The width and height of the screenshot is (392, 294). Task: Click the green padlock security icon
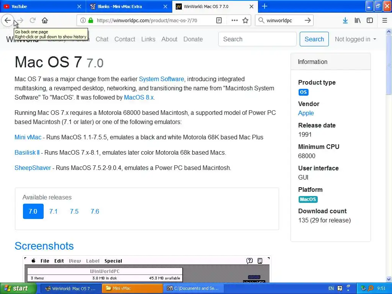[x=91, y=21]
